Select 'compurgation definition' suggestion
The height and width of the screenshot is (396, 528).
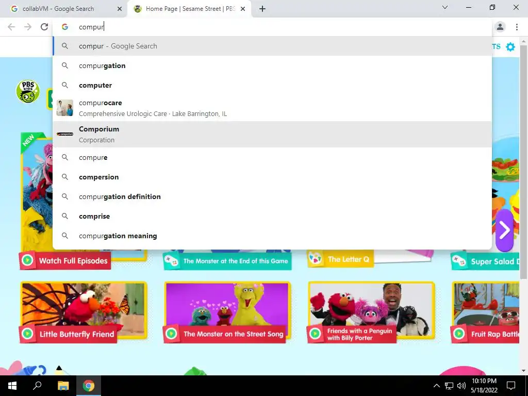272,196
